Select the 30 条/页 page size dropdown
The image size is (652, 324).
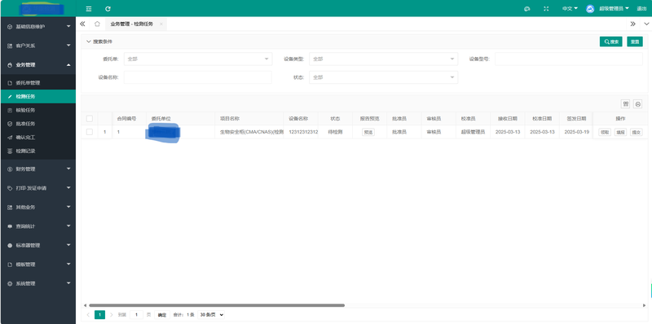pyautogui.click(x=211, y=315)
